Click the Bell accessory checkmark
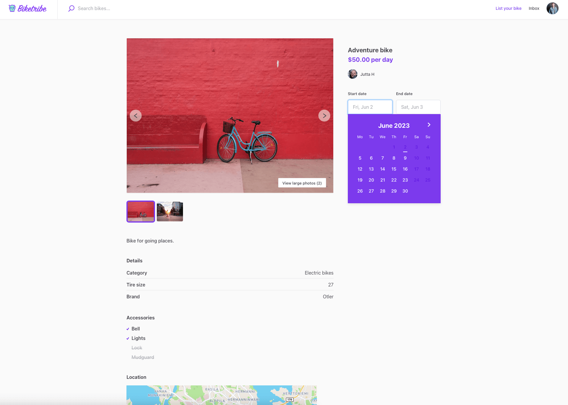 point(128,329)
